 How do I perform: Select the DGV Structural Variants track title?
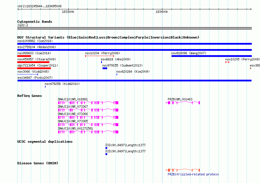[108, 37]
